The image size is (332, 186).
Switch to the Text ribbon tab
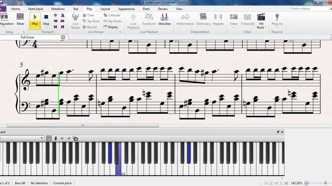click(76, 9)
